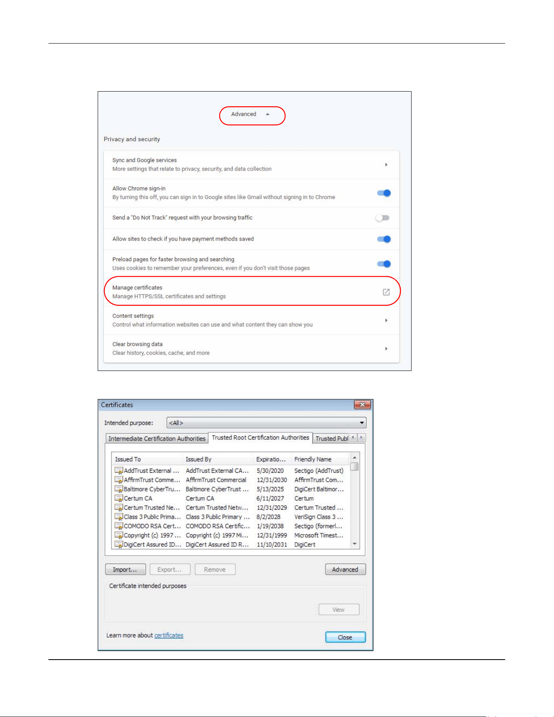Screen dimensions: 554x717
Task: Click the 5/30/2020 expiration cell
Action: 270,471
